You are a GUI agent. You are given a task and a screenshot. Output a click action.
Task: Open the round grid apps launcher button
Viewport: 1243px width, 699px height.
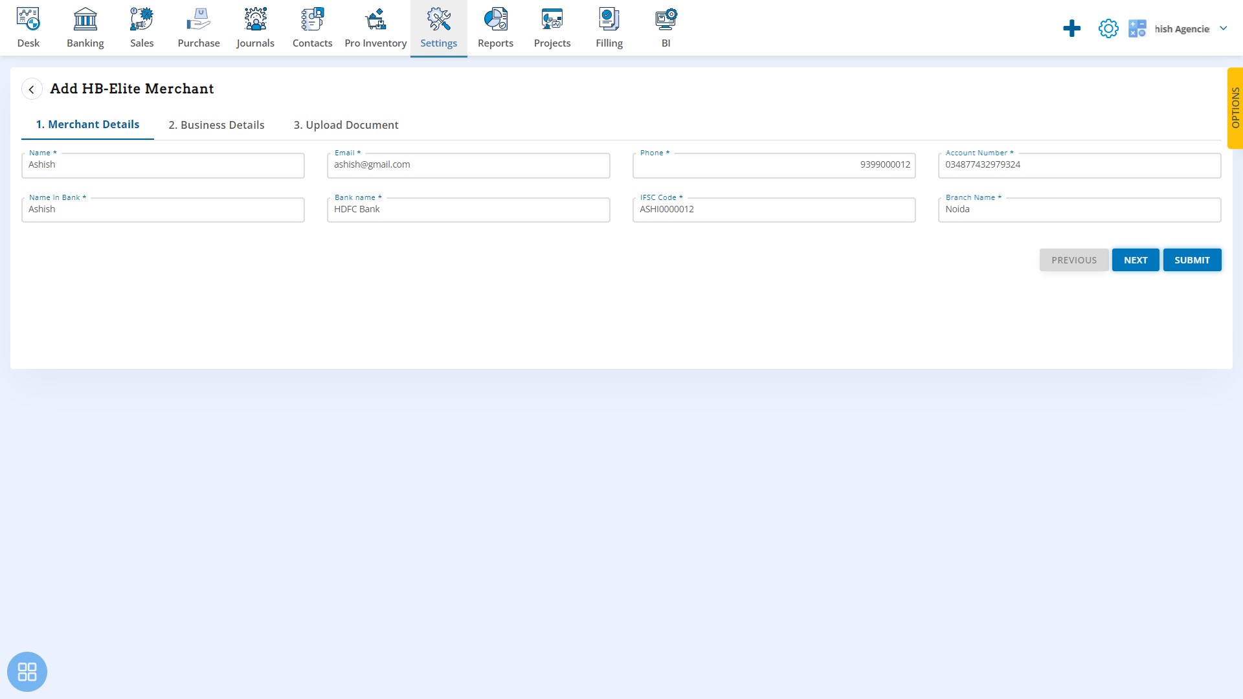point(27,672)
